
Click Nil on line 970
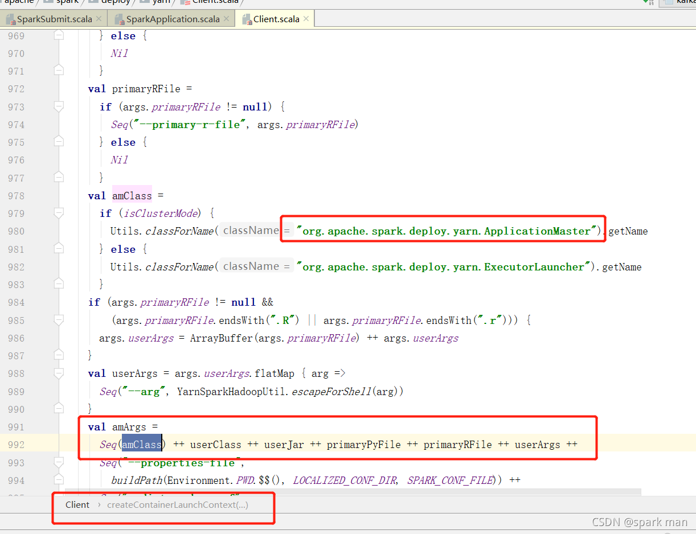pyautogui.click(x=119, y=53)
